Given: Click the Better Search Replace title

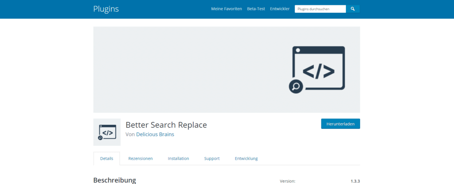Looking at the screenshot, I should (166, 125).
